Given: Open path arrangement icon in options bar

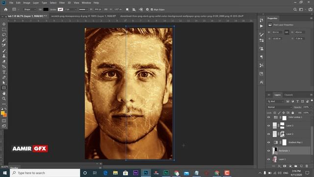Looking at the screenshot, I should tap(141, 9).
